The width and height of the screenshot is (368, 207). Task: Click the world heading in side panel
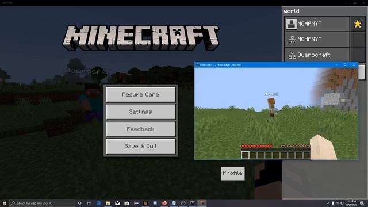[292, 11]
